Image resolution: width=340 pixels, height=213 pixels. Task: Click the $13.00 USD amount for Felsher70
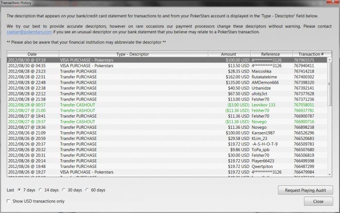[238, 99]
